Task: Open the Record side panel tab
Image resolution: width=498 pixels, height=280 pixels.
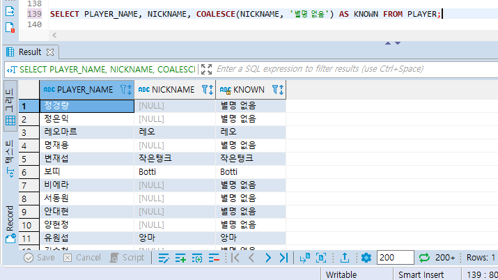Action: click(x=10, y=224)
